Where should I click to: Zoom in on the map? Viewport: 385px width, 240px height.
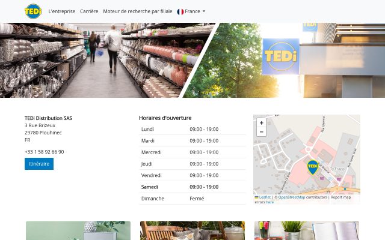pos(262,122)
